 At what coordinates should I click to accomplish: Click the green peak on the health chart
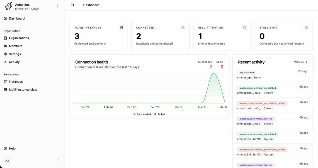(x=214, y=74)
